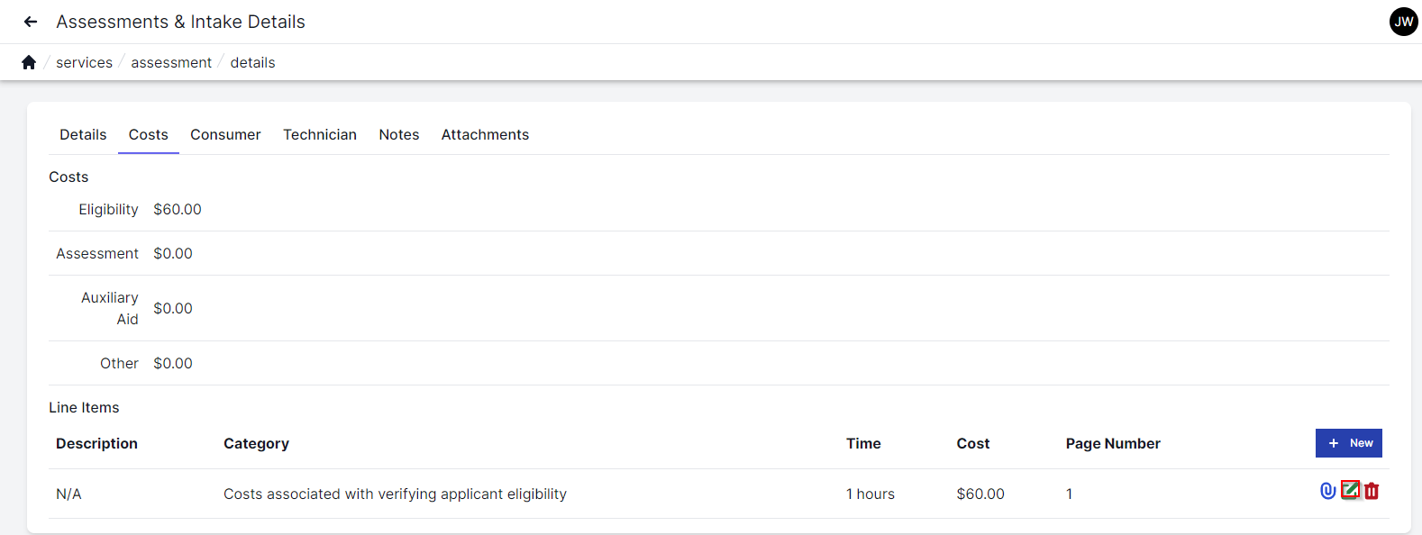
Task: Click the back arrow beside the page title
Action: (x=30, y=21)
